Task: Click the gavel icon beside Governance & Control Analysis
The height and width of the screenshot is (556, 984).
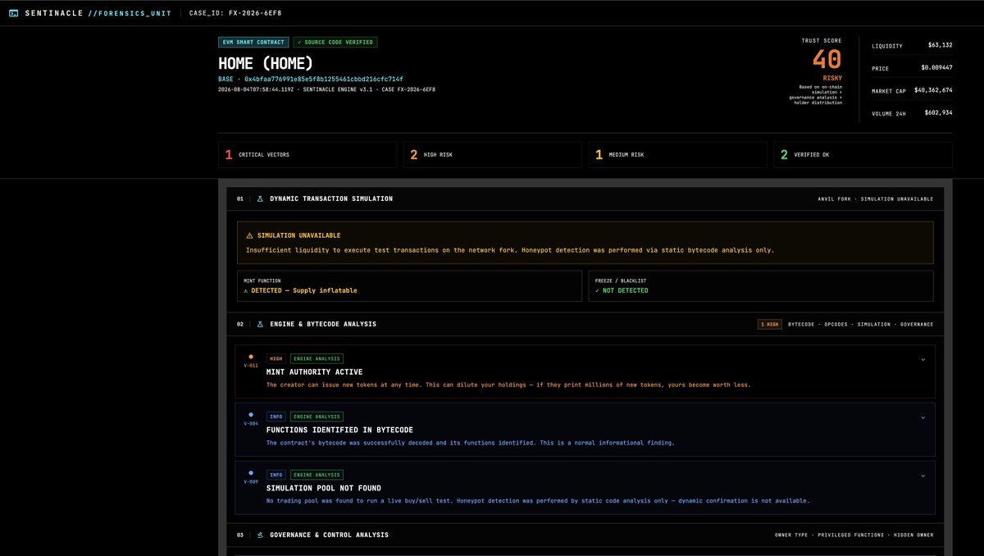Action: tap(260, 535)
